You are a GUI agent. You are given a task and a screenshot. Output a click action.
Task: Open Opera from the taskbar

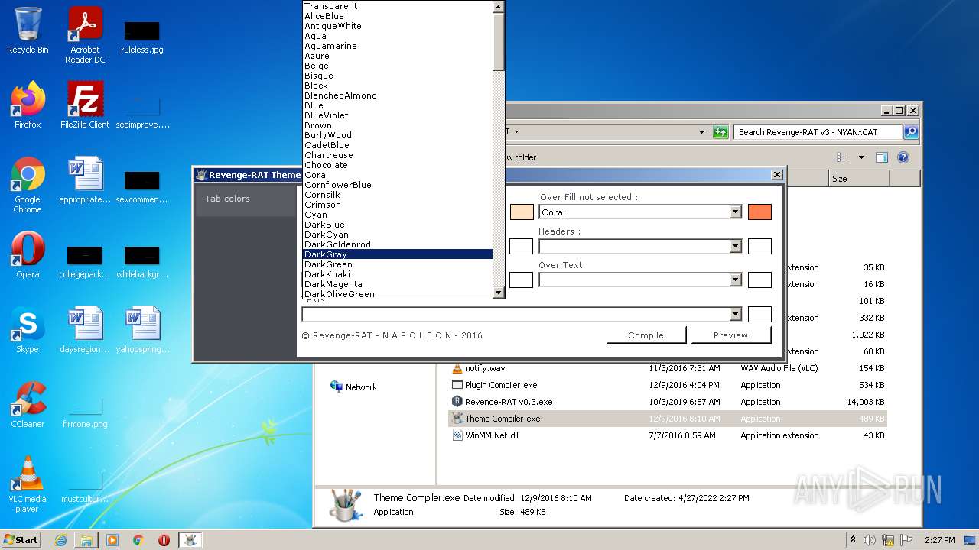pos(164,540)
